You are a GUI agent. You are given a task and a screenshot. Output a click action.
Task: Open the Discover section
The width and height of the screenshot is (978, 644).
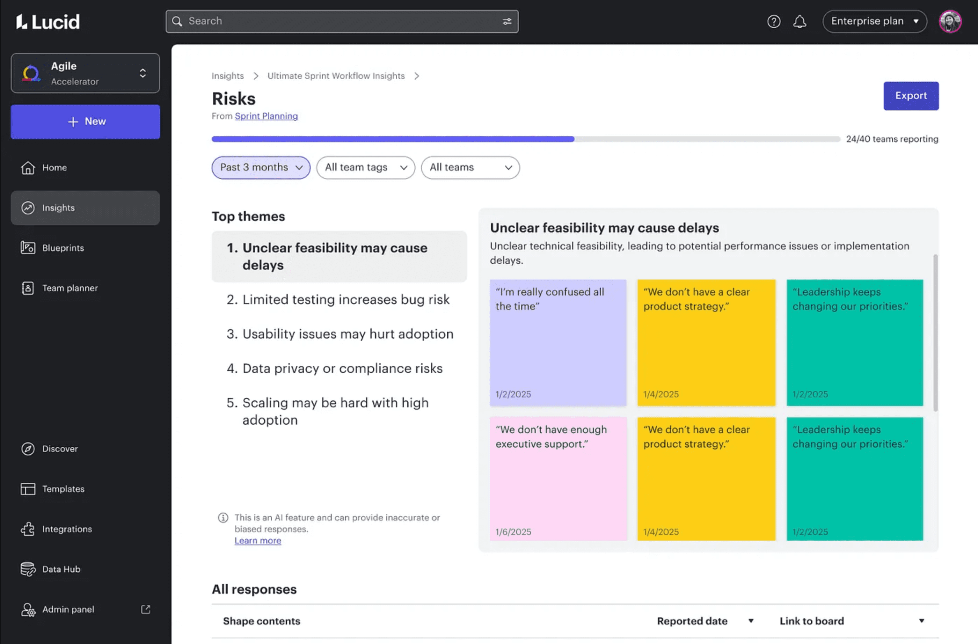pyautogui.click(x=60, y=449)
